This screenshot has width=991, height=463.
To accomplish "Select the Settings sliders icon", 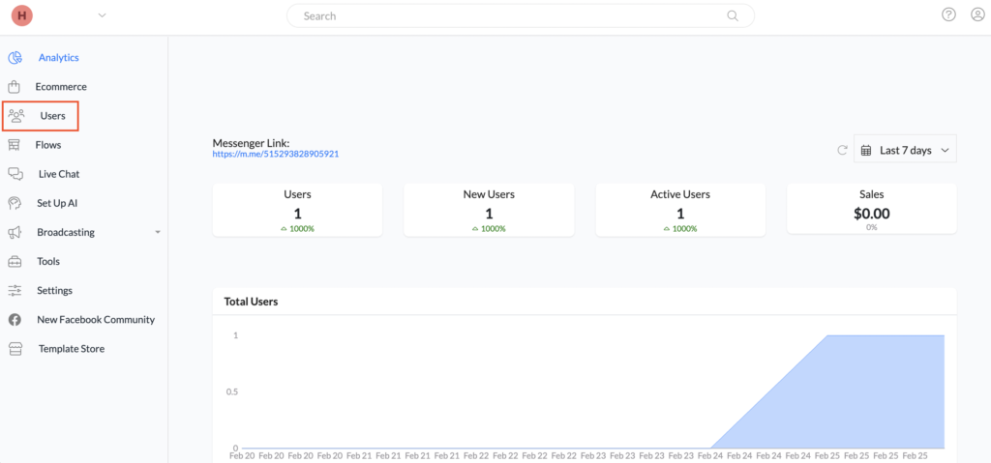I will pos(15,291).
